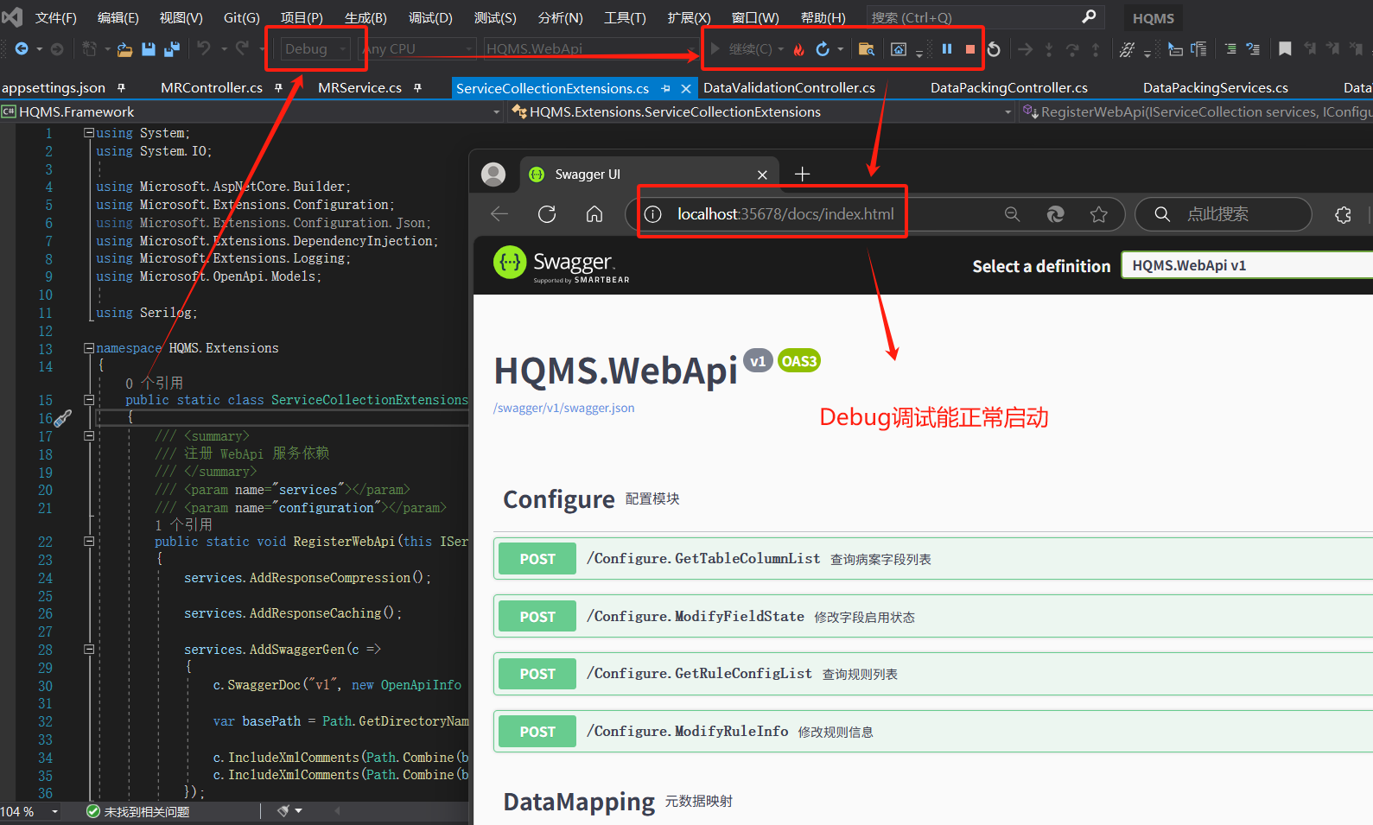Image resolution: width=1373 pixels, height=825 pixels.
Task: Click the Navigate Backward arrow icon
Action: (22, 49)
